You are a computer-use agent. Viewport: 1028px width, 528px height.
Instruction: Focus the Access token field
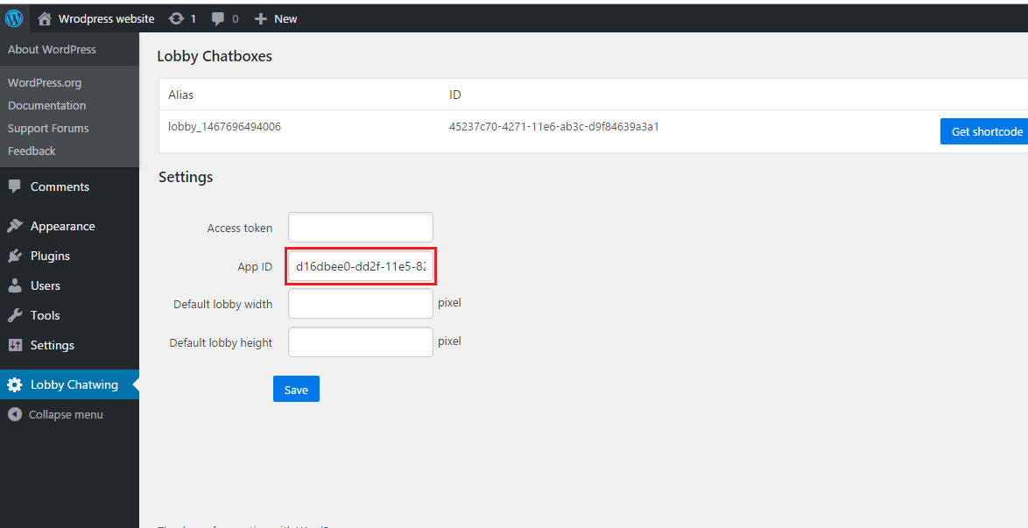[361, 228]
